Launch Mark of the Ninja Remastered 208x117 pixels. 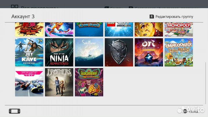tap(59, 52)
